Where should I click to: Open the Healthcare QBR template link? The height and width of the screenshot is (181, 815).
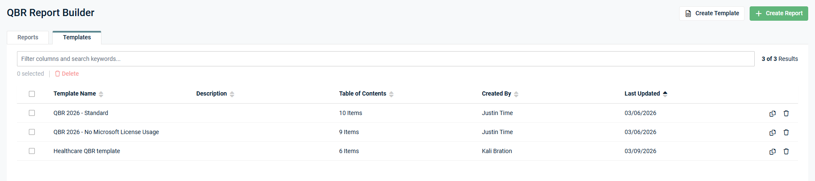[x=87, y=151]
